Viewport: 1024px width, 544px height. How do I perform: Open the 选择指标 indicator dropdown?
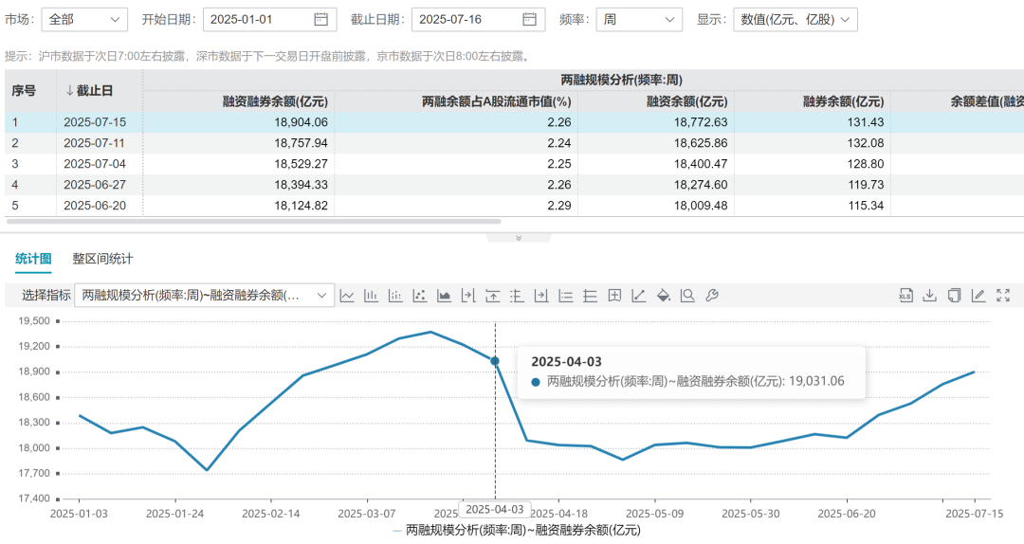205,295
